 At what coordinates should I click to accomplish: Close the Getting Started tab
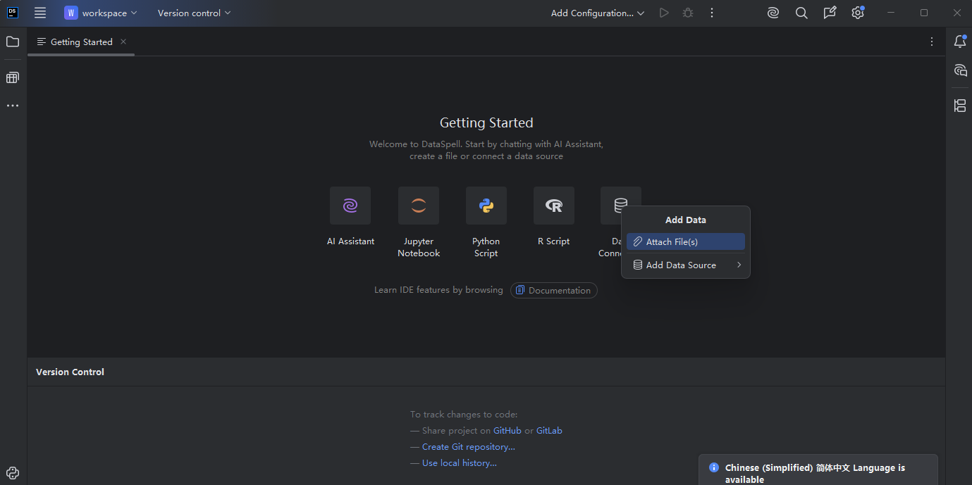pyautogui.click(x=123, y=42)
